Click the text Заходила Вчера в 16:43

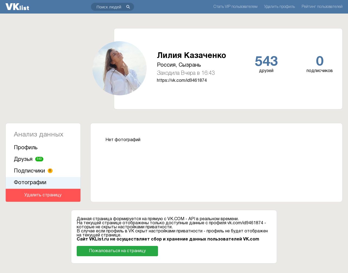click(186, 73)
